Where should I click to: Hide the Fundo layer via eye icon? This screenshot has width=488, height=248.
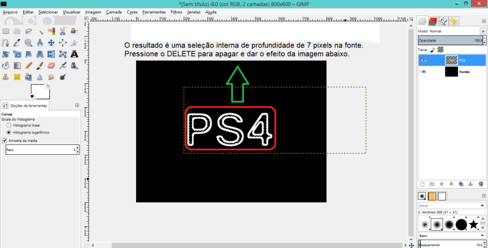pyautogui.click(x=424, y=72)
